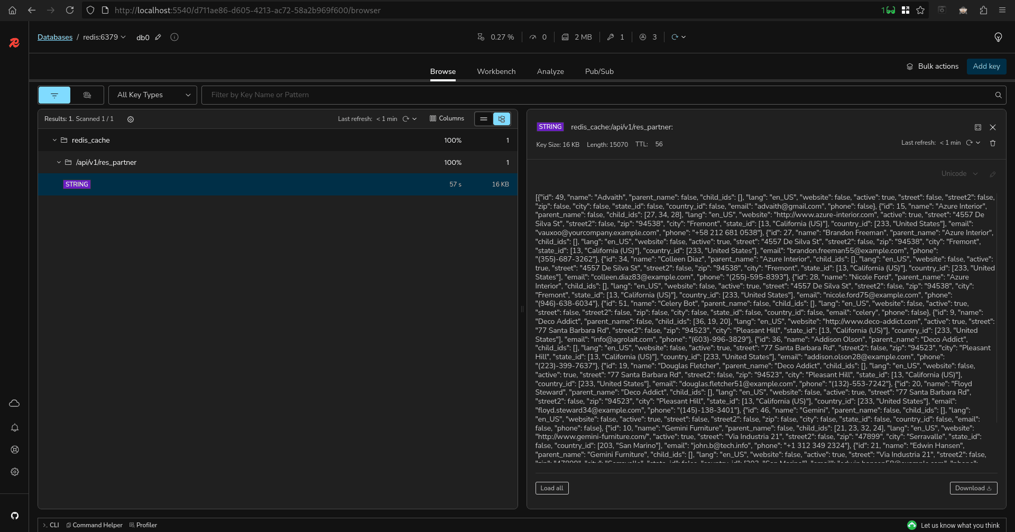Switch to tree view of keys
Screen dimensions: 1015x532
[501, 119]
